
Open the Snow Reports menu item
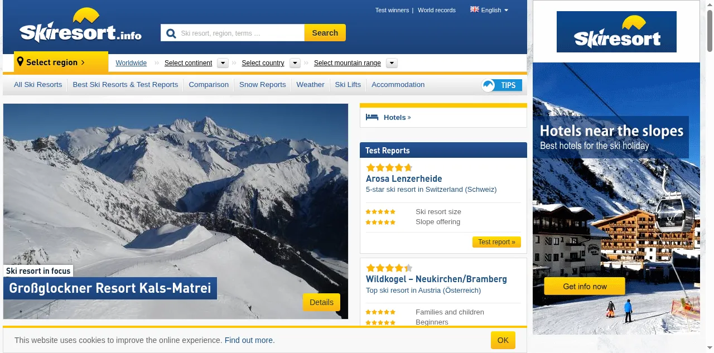262,85
